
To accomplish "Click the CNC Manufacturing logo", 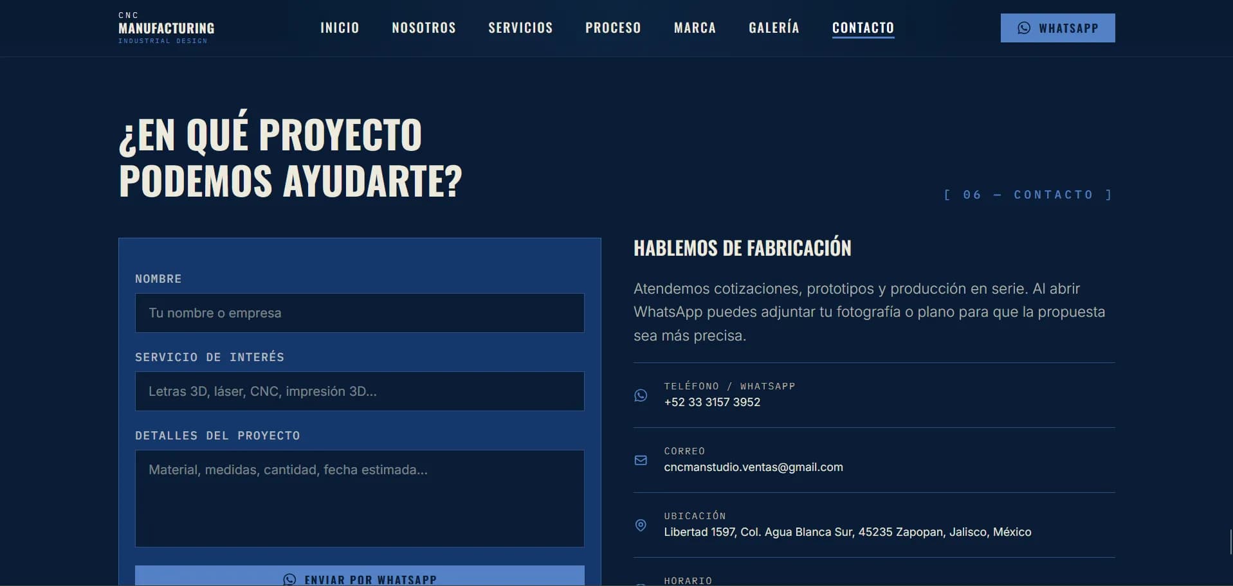I will [166, 28].
